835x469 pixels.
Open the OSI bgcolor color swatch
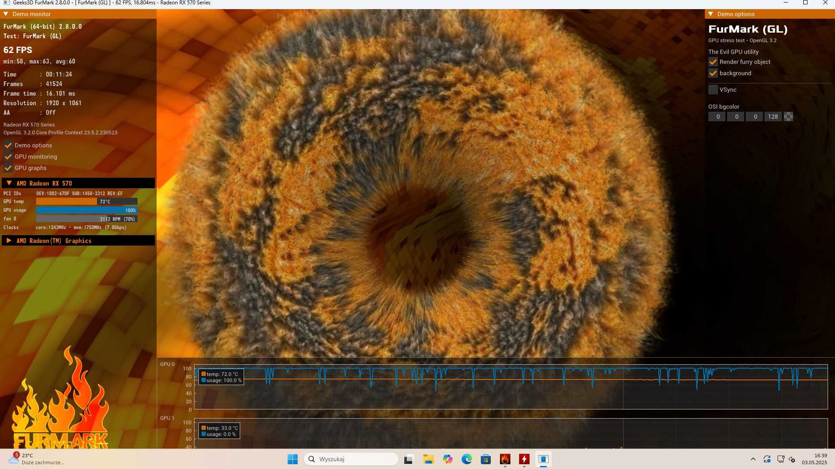click(788, 116)
